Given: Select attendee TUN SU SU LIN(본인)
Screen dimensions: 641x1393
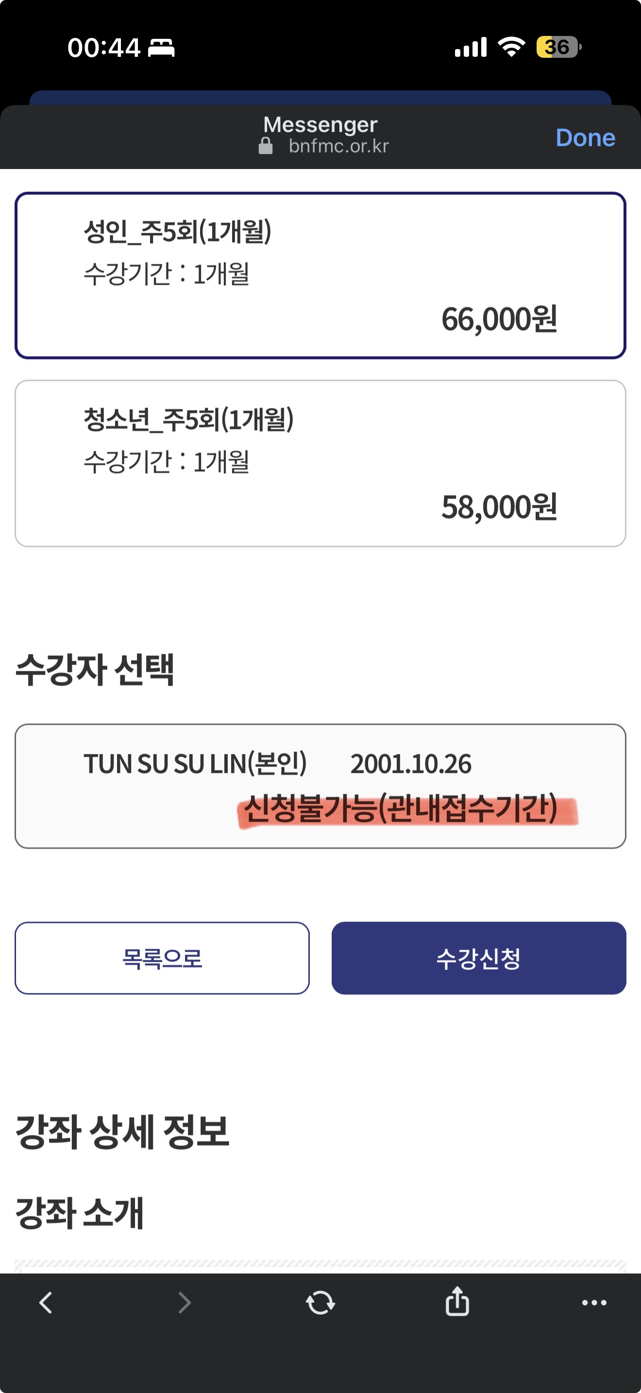Looking at the screenshot, I should point(320,785).
